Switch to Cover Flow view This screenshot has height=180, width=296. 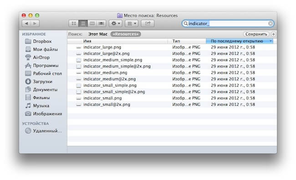102,23
